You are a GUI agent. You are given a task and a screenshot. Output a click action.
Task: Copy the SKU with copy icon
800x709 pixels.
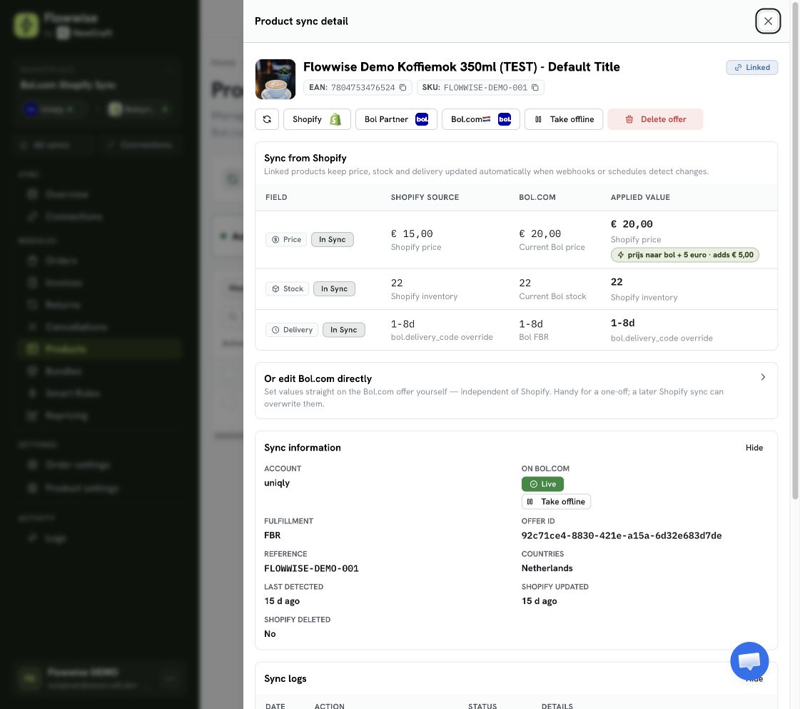point(535,87)
